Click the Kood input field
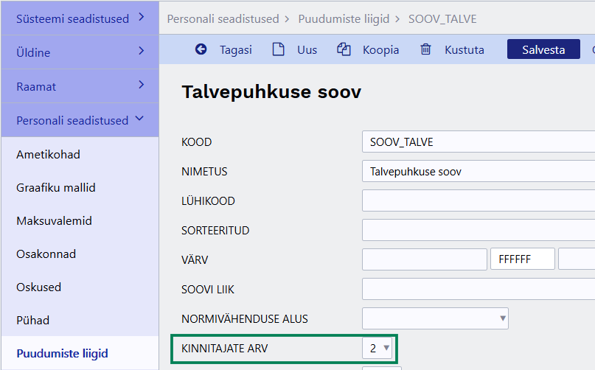595x370 pixels. (478, 142)
